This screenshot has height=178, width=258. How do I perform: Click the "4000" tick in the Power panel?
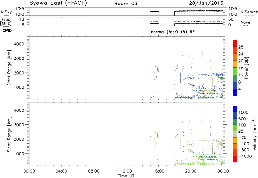(19, 44)
